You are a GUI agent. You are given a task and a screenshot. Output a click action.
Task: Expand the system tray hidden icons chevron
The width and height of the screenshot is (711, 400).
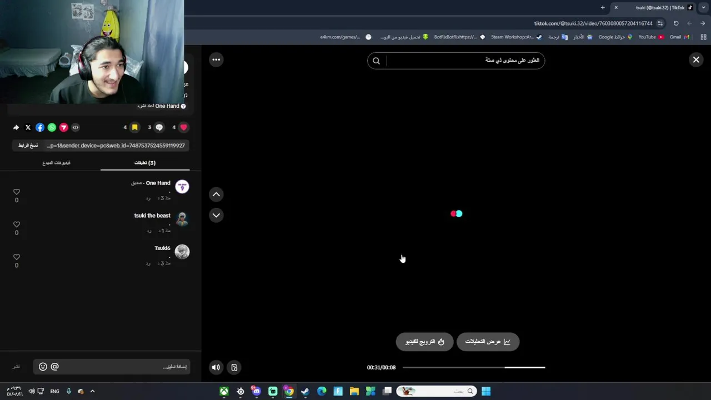coord(92,391)
